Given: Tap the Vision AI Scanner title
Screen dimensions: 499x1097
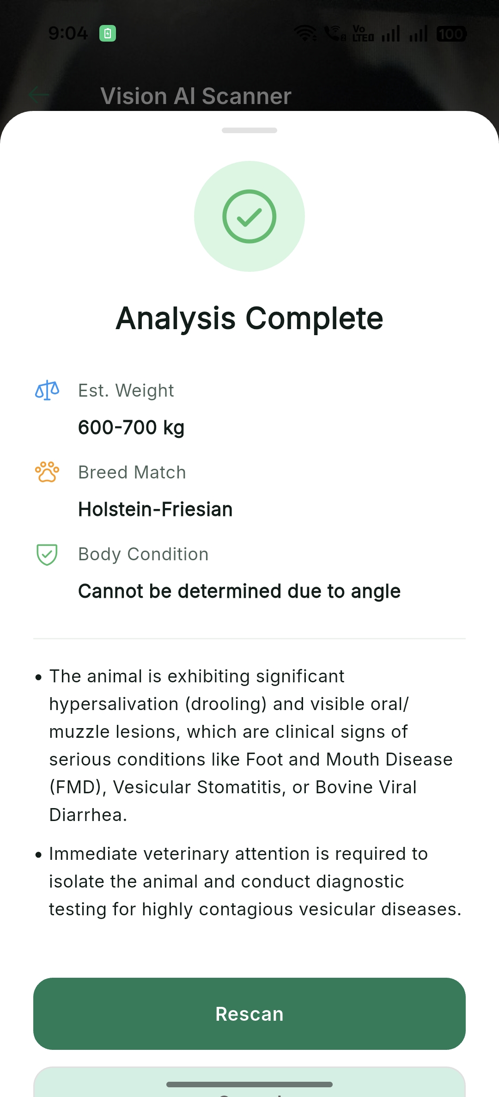Looking at the screenshot, I should (196, 96).
